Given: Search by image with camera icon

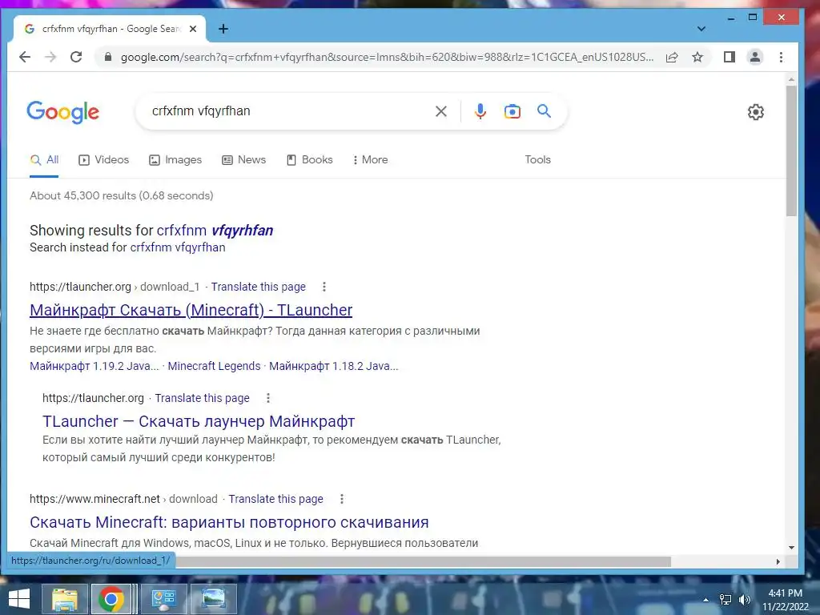Looking at the screenshot, I should [512, 111].
